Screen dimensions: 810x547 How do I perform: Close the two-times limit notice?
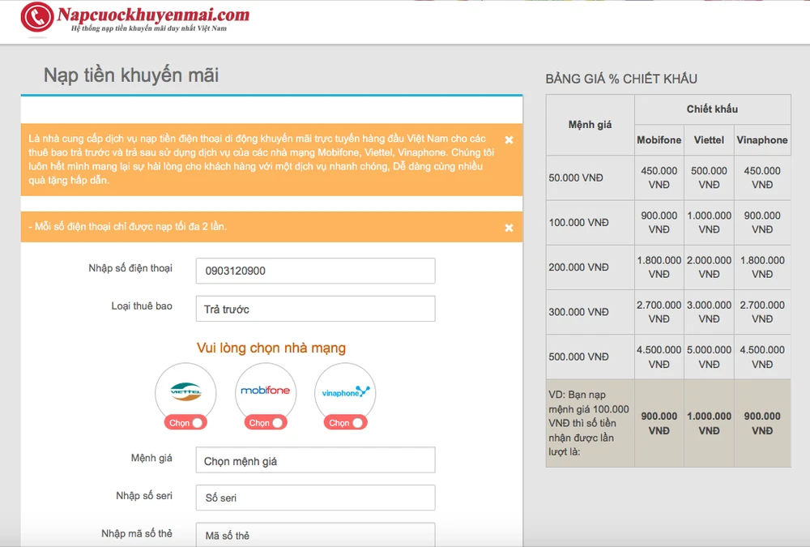(x=509, y=228)
